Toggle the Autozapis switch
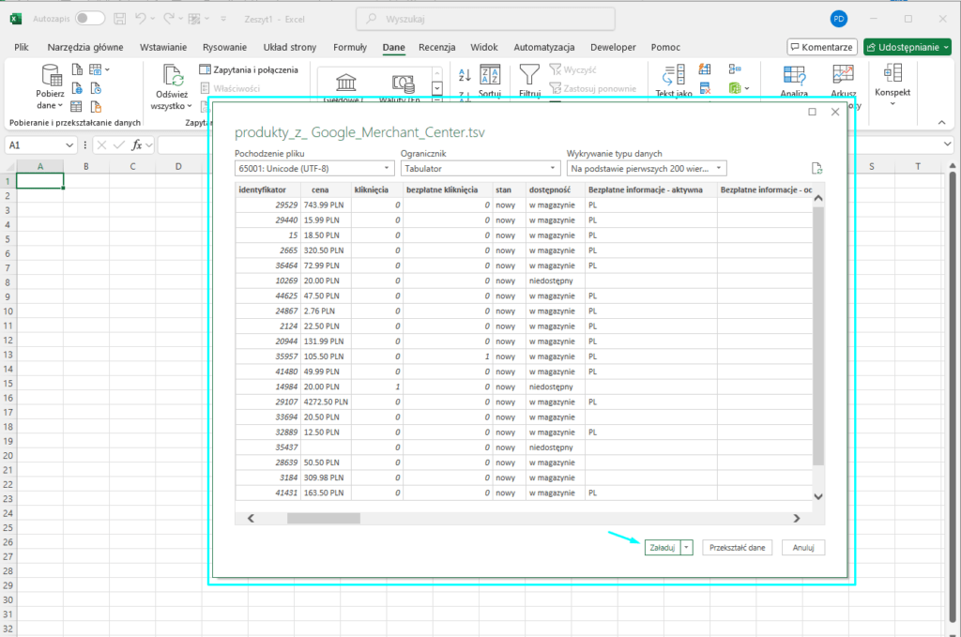This screenshot has width=961, height=637. point(90,19)
